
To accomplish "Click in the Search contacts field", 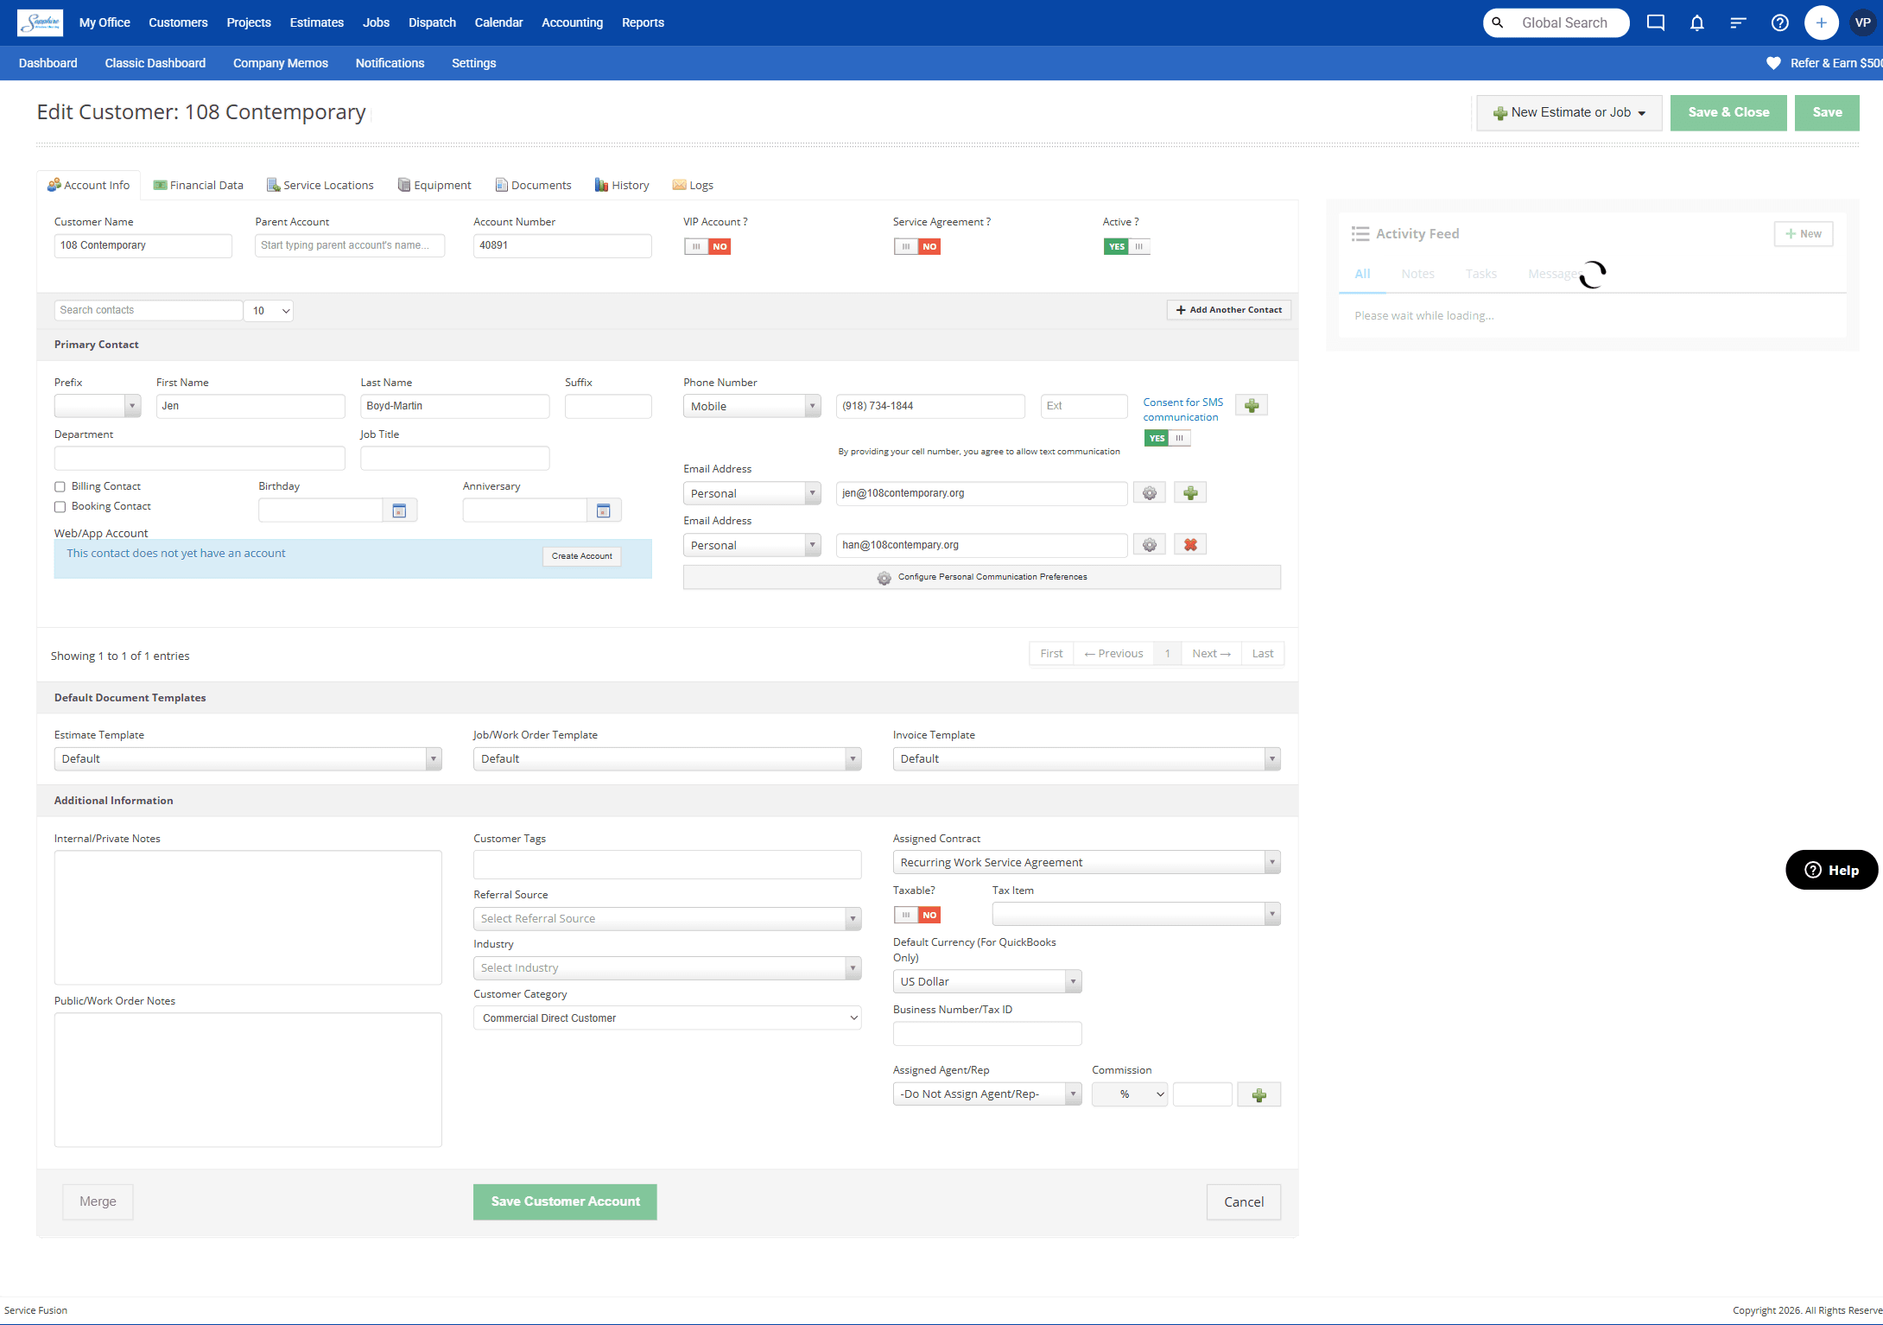I will pos(149,311).
